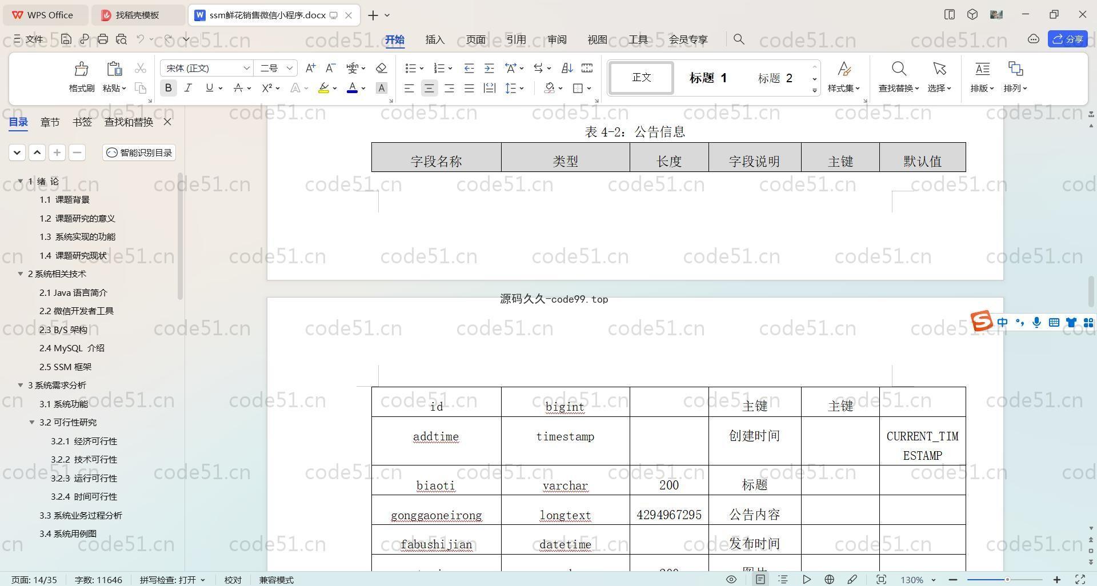Click the Clear Formatting eraser icon
Image resolution: width=1097 pixels, height=586 pixels.
tap(382, 68)
